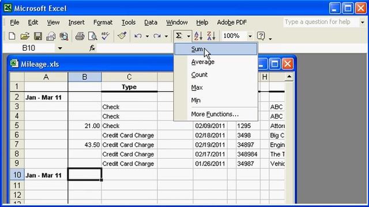The height and width of the screenshot is (207, 369).
Task: Click the Redo arrow icon
Action: 157,36
